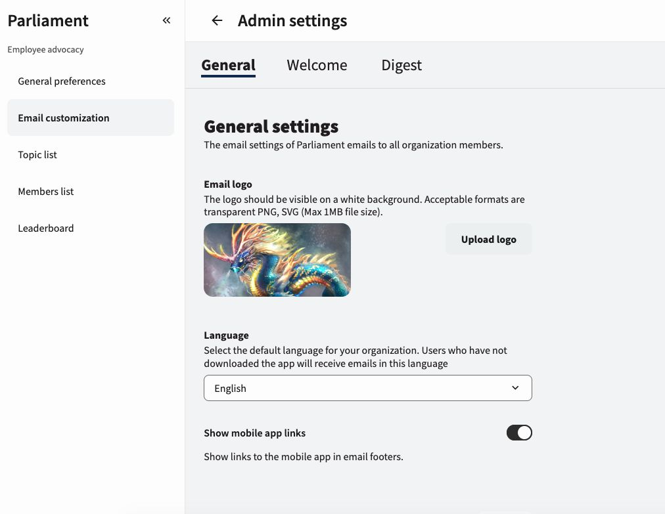Click the Admin settings page title

(292, 21)
